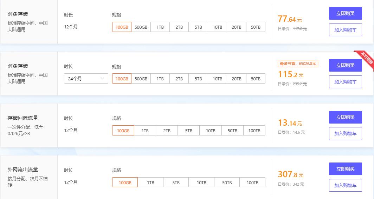Choose 2TB in the 24个月 对象存储 row

[179, 79]
